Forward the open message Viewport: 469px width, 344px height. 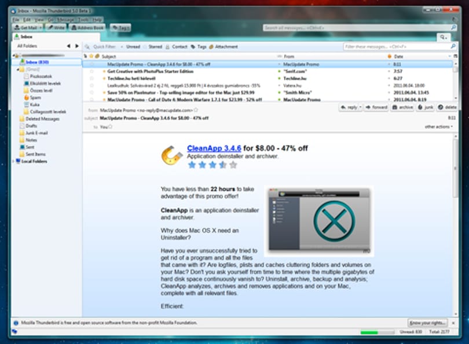376,107
